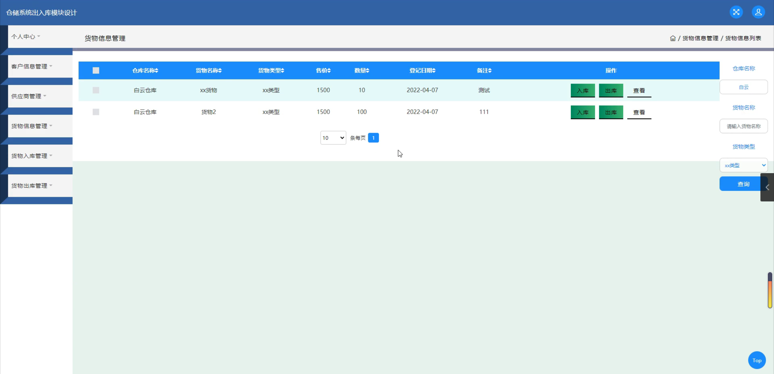Click the 查询 search button
Screen dimensions: 774x374
point(743,184)
